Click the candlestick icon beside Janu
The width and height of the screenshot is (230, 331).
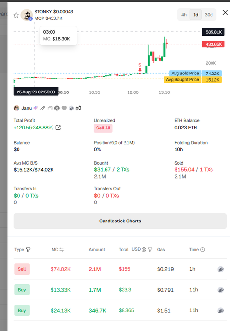[78, 108]
